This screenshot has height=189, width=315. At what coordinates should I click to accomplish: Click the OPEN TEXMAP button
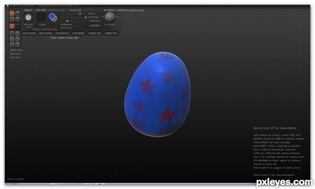click(x=46, y=34)
